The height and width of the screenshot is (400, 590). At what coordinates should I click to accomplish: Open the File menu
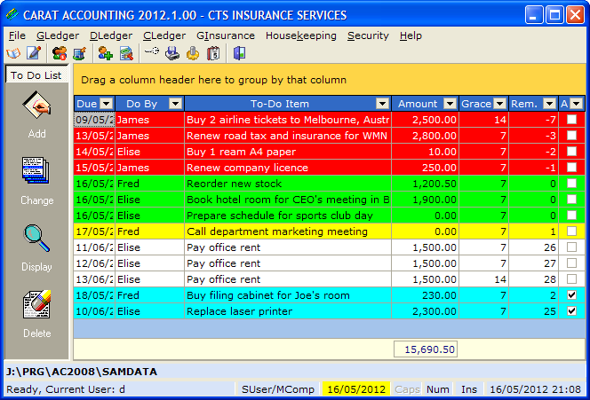pyautogui.click(x=17, y=35)
